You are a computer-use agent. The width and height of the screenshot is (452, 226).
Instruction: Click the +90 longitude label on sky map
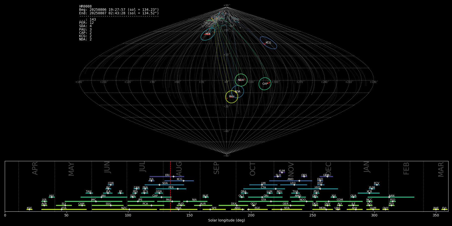[152, 82]
